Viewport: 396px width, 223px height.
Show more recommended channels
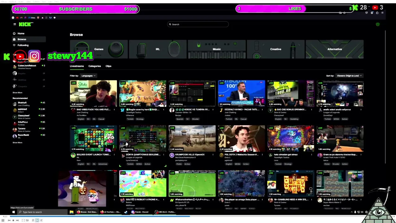tap(17, 142)
